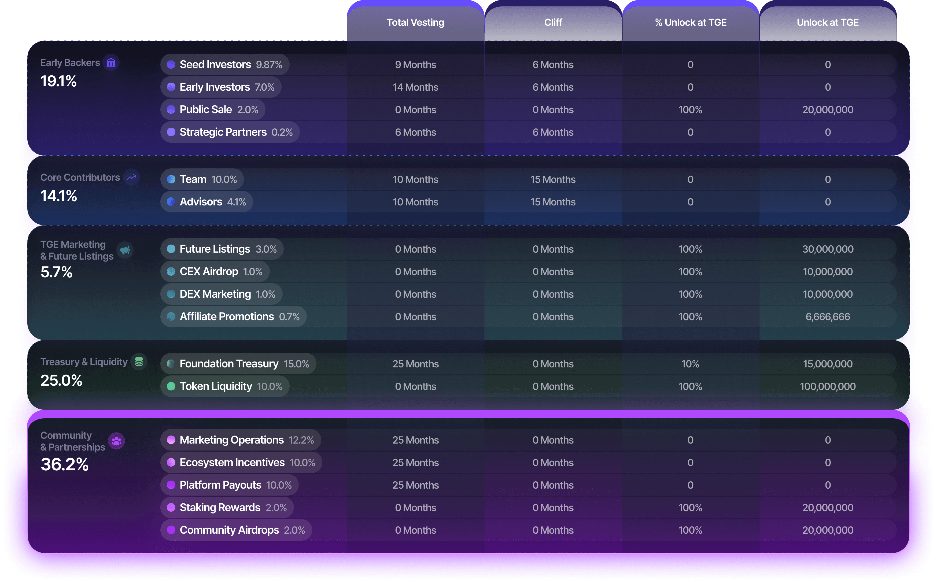
Task: Click the Token Liquidity green dot
Action: click(171, 386)
